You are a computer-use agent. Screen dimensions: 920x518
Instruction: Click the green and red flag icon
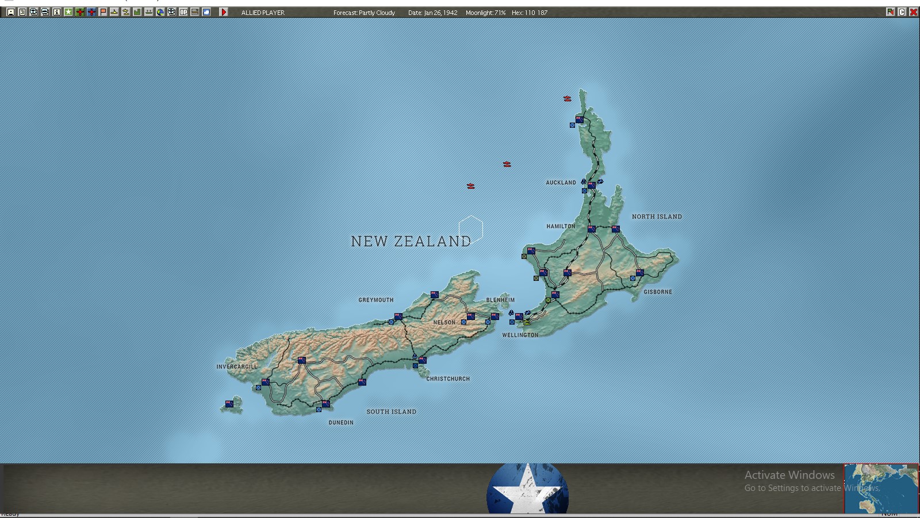pyautogui.click(x=891, y=12)
